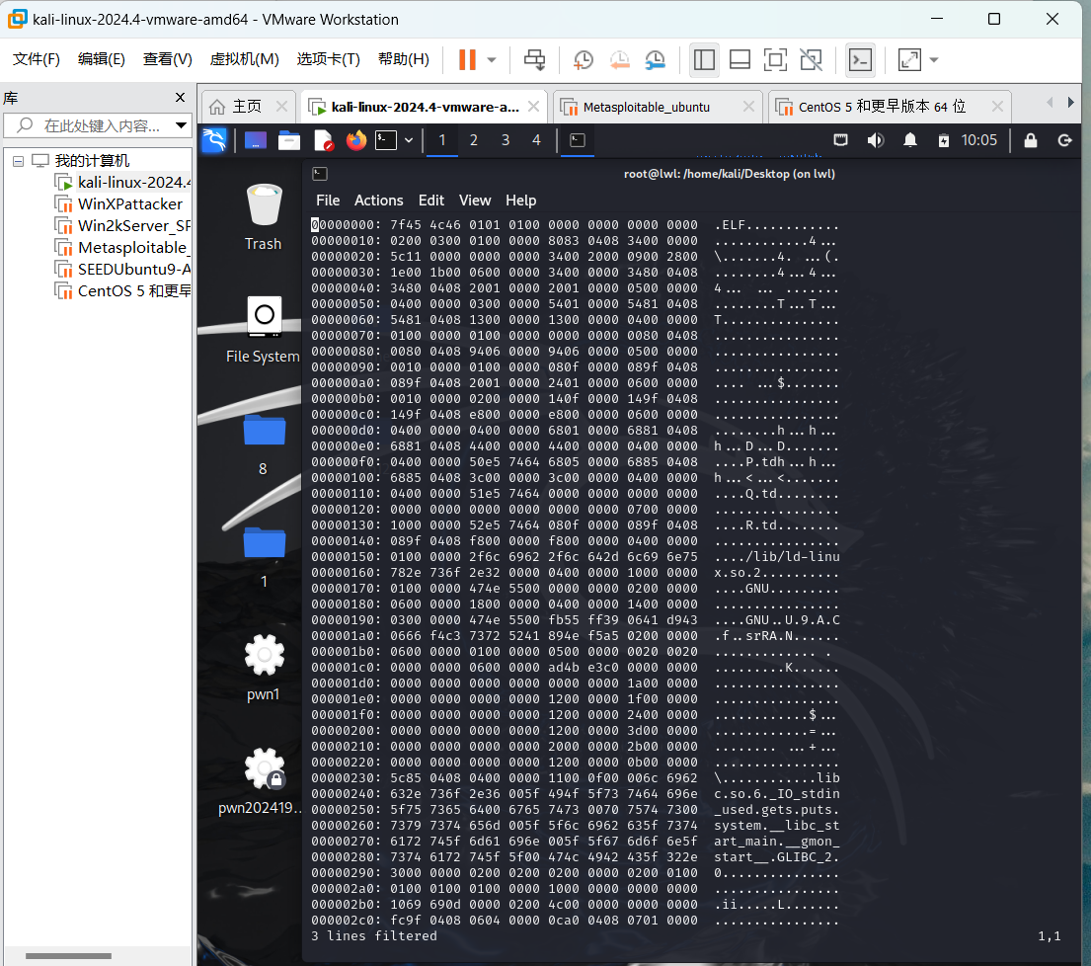
Task: Pause the virtual machine
Action: 467,60
